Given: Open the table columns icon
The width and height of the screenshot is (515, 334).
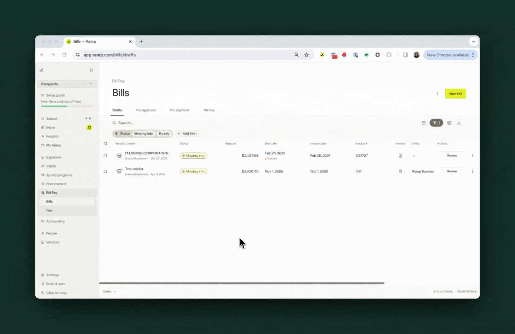Looking at the screenshot, I should (x=449, y=123).
